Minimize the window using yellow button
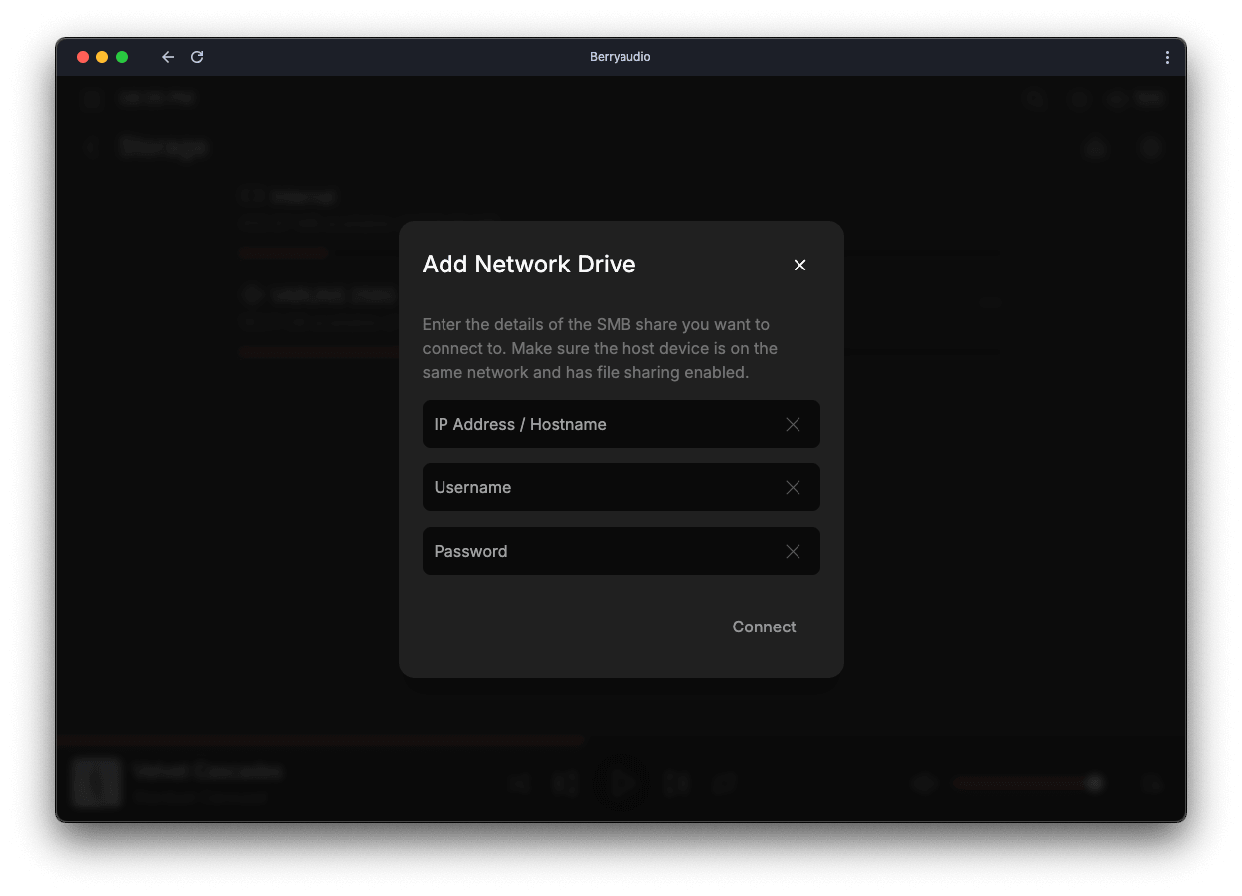 pos(102,57)
